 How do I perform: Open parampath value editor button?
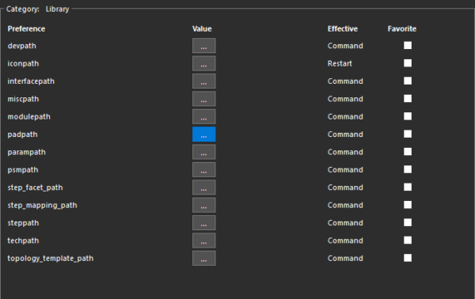(x=204, y=152)
